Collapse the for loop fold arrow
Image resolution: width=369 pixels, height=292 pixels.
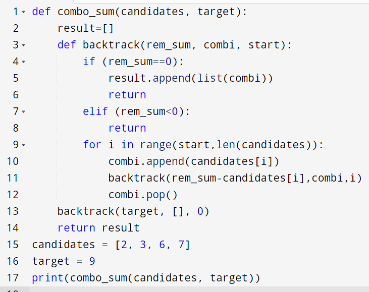[24, 145]
